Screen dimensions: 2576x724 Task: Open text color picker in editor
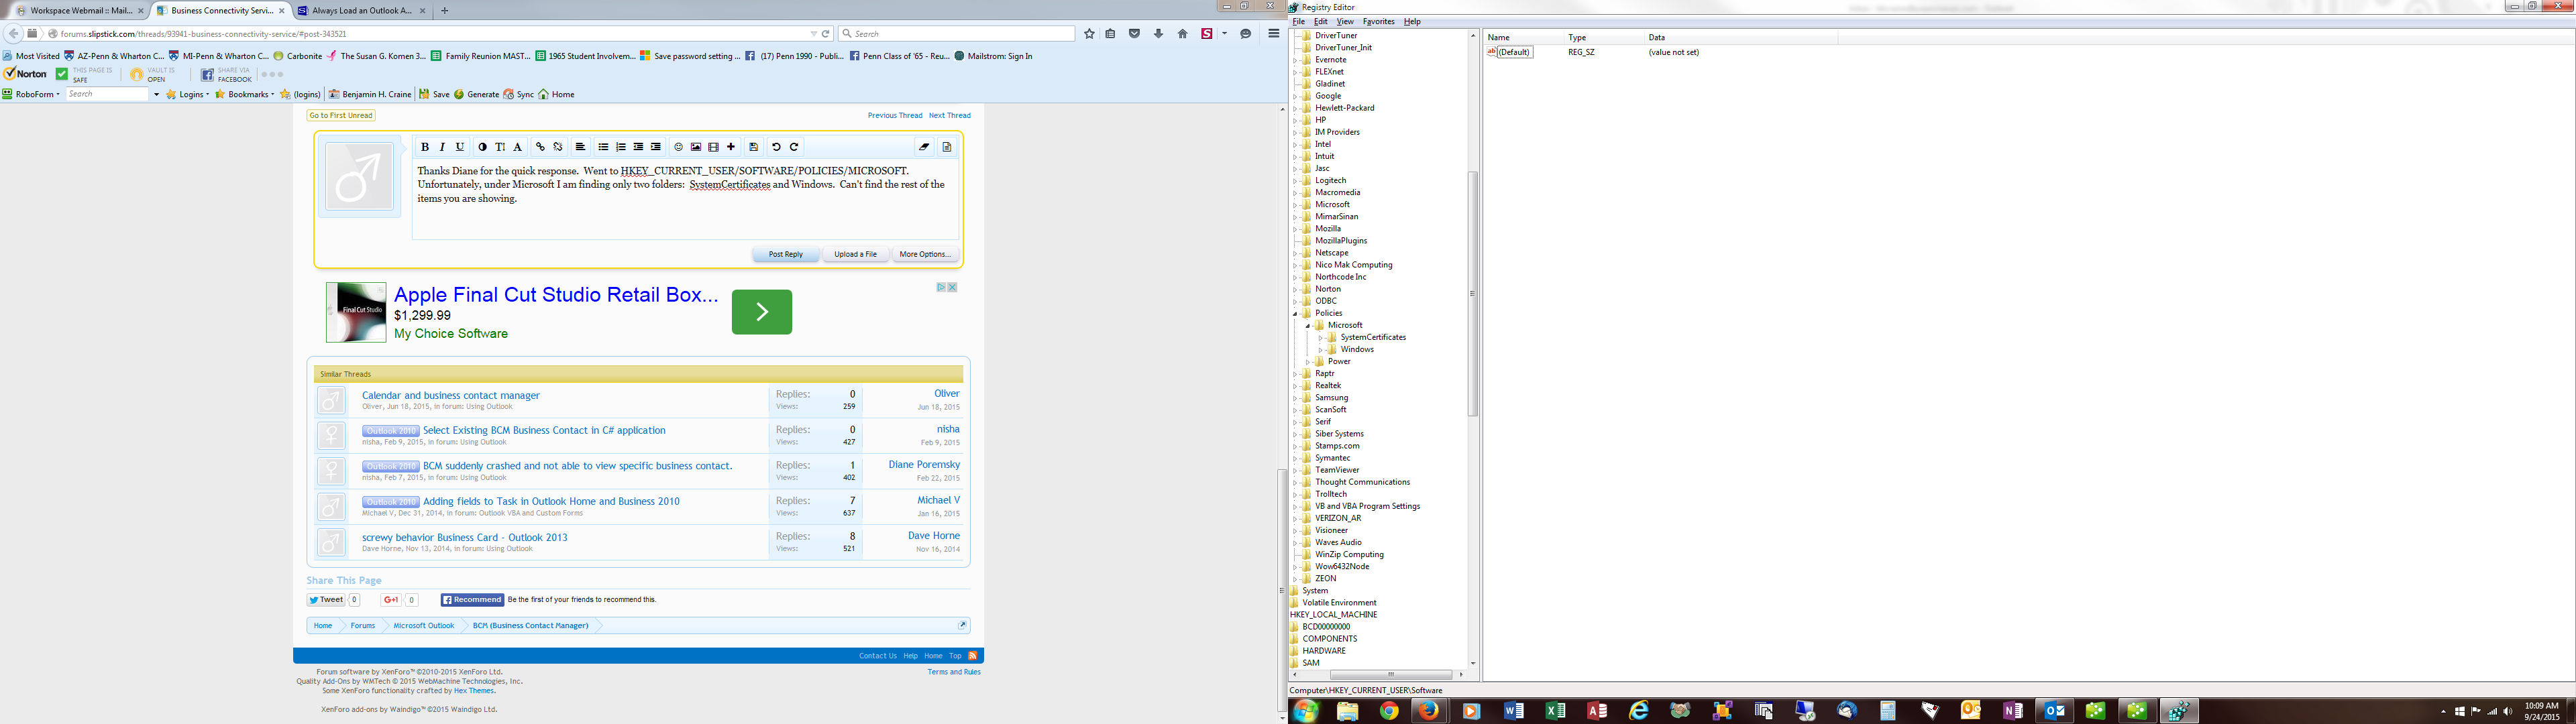click(483, 147)
